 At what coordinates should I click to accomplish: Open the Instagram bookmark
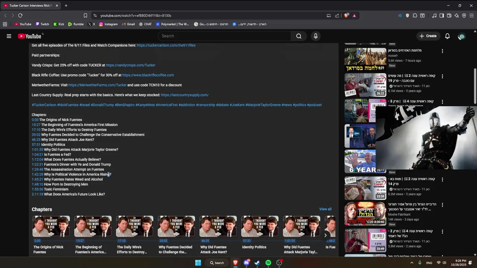(x=108, y=24)
